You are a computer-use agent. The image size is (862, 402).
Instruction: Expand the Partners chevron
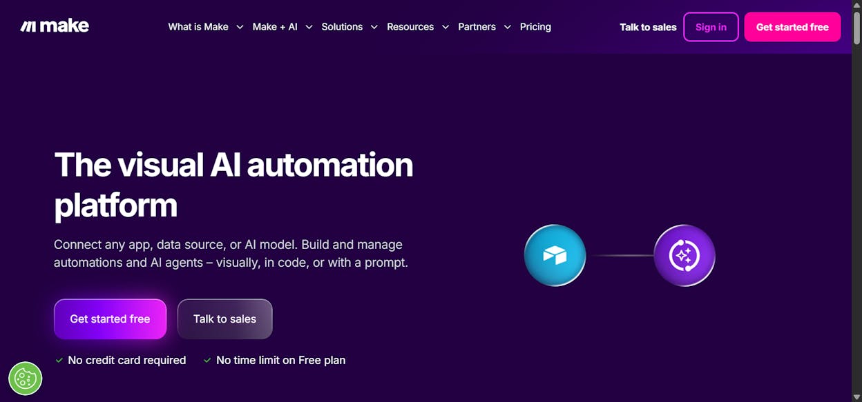507,27
